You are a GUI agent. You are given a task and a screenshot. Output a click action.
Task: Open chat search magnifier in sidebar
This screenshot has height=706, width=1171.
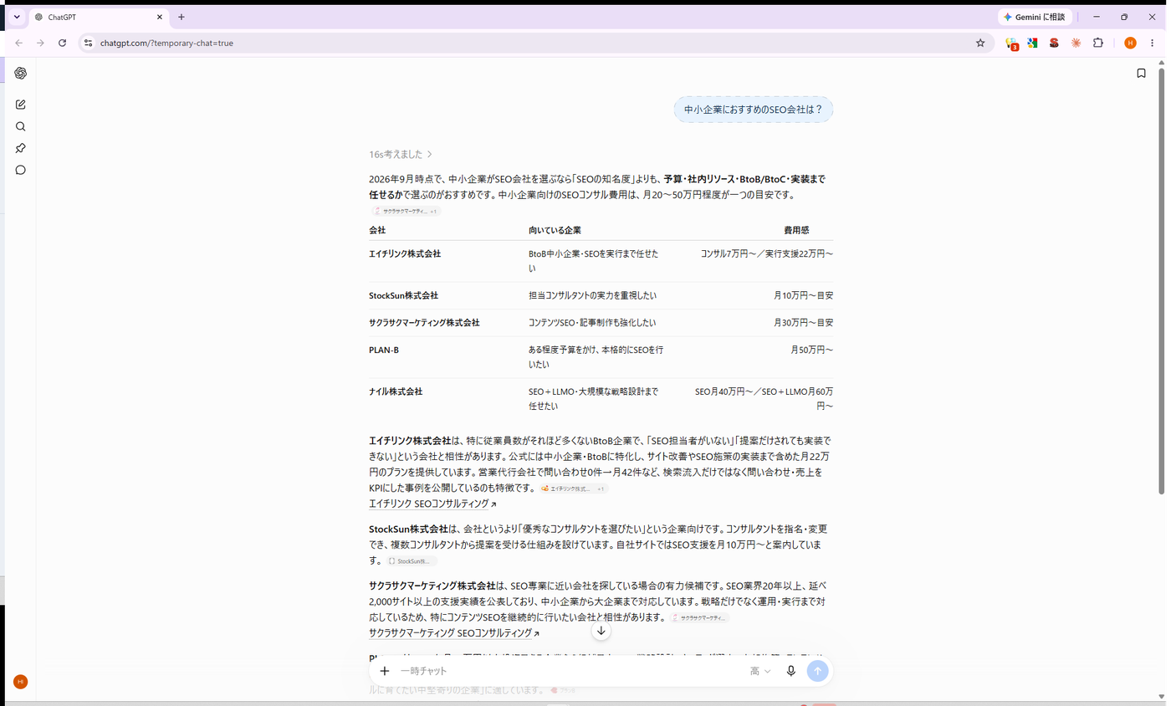pos(21,126)
